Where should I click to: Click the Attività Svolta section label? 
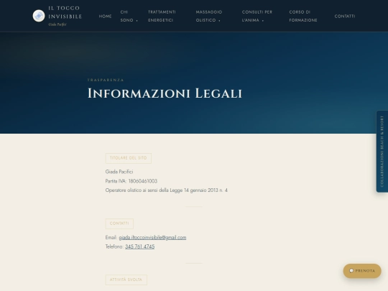click(x=126, y=280)
